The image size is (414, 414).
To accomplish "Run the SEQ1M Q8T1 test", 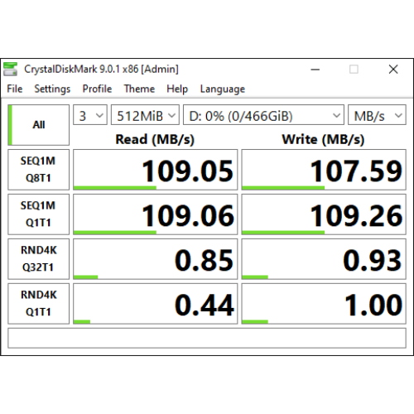I will tap(39, 170).
